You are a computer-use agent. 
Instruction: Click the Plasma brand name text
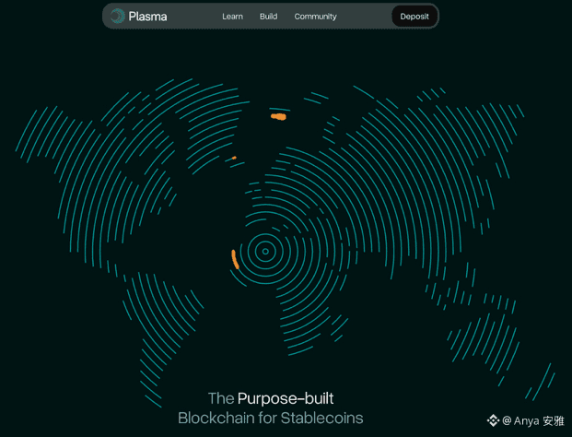147,17
